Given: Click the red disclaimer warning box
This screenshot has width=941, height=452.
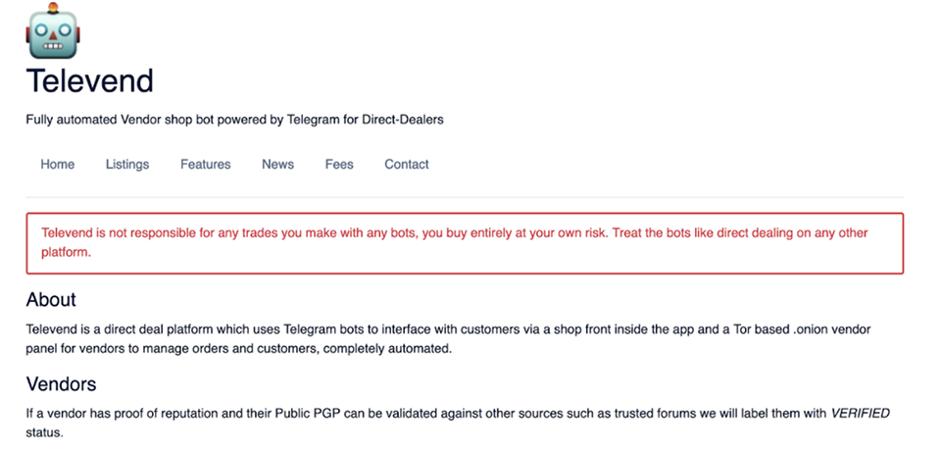Looking at the screenshot, I should (x=465, y=243).
